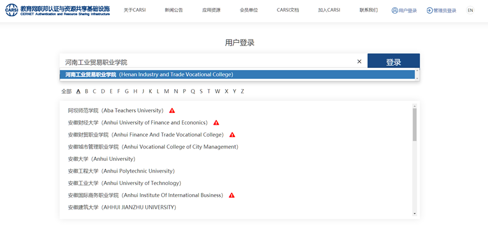
Task: Click warning triangle beside Anhui Finance And Trade Vocational College
Action: (232, 135)
